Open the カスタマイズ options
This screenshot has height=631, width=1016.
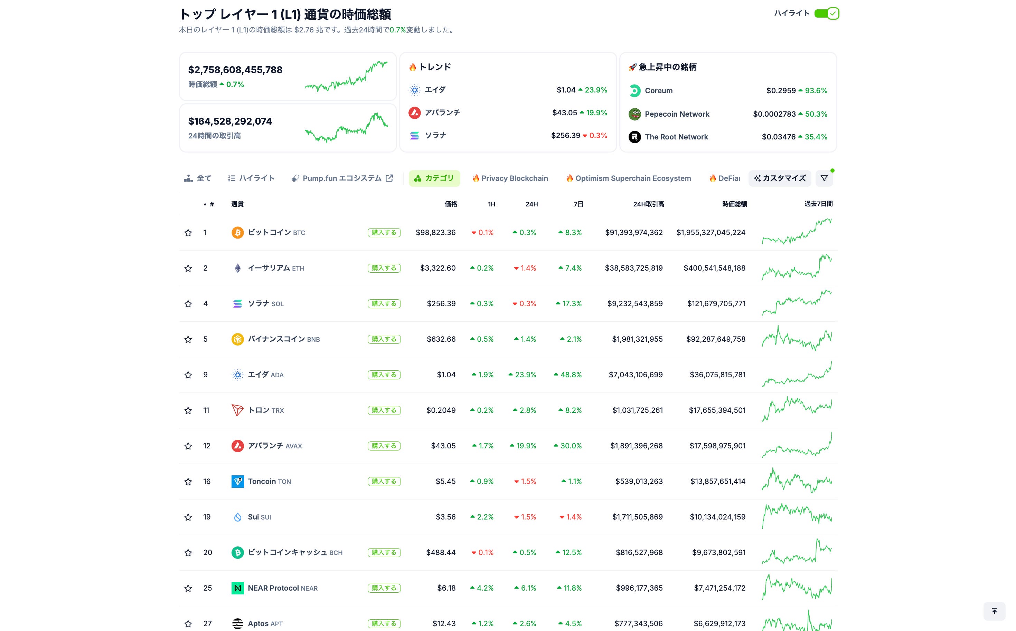pyautogui.click(x=780, y=178)
